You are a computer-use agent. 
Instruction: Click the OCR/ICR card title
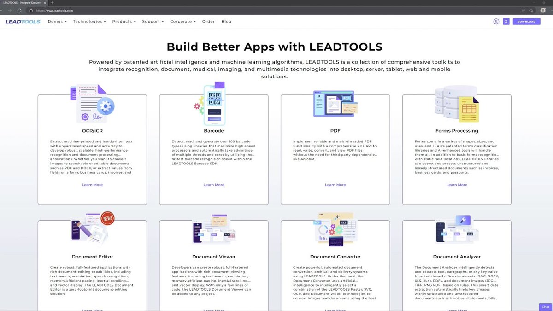(x=92, y=131)
